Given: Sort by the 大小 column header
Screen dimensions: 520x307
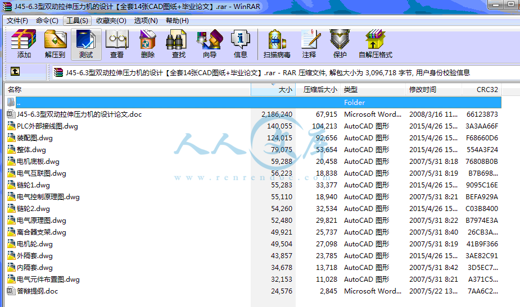Looking at the screenshot, I should click(x=273, y=89).
